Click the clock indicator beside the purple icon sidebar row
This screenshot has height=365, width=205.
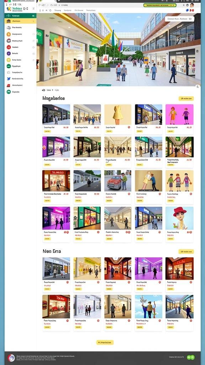[x=33, y=53]
